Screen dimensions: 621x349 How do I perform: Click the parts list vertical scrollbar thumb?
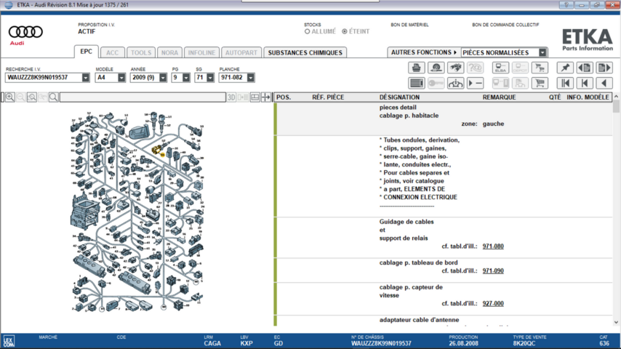[x=616, y=107]
